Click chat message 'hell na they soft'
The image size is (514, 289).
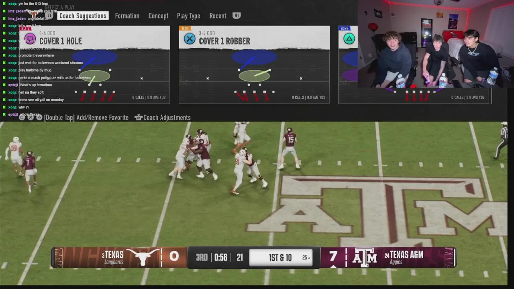31,92
